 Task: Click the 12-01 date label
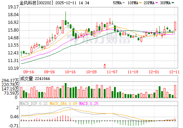[154, 72]
